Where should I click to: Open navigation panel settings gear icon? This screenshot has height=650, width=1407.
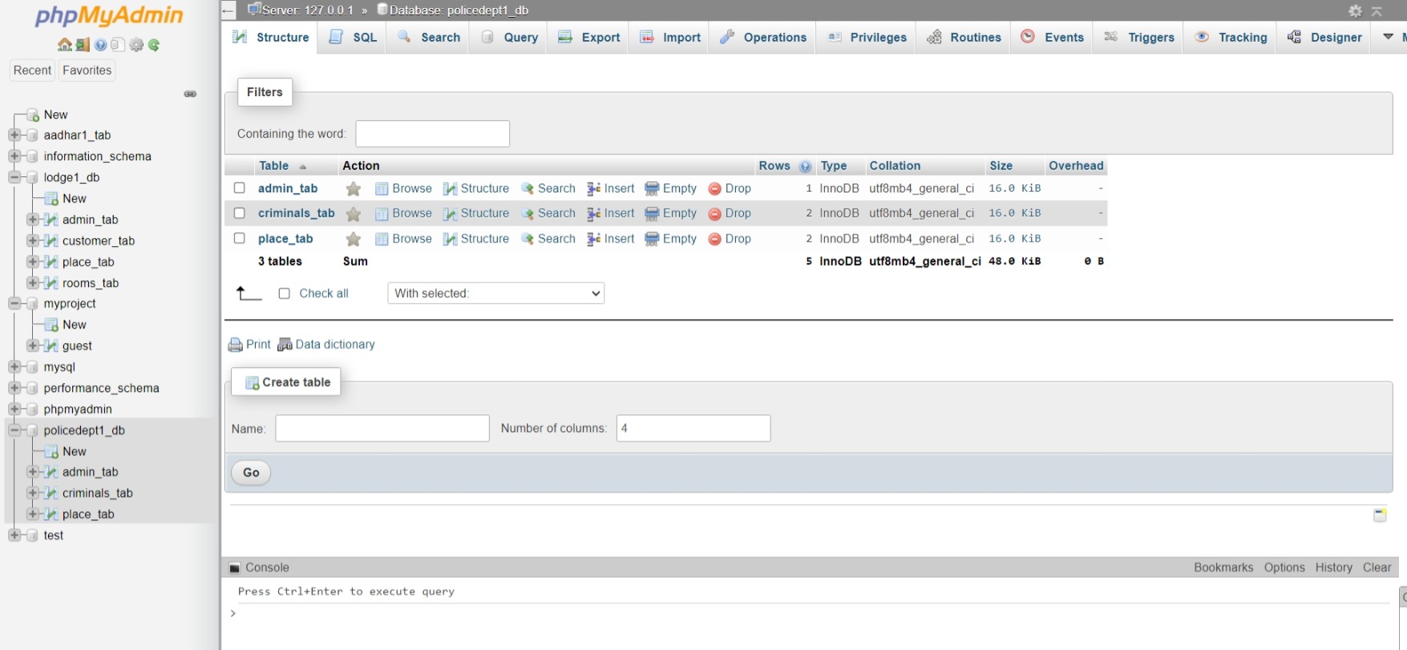[x=136, y=45]
